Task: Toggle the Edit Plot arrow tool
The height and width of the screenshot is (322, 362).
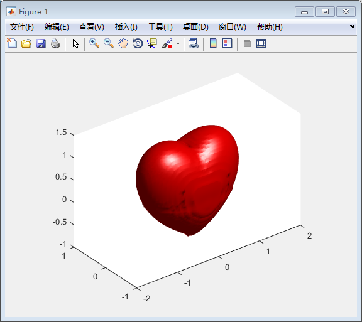Action: 75,43
